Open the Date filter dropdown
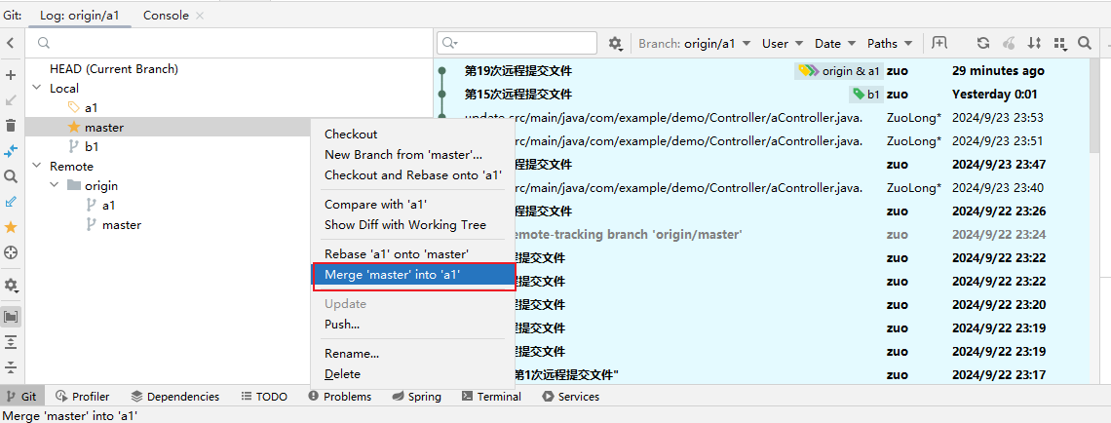 834,43
